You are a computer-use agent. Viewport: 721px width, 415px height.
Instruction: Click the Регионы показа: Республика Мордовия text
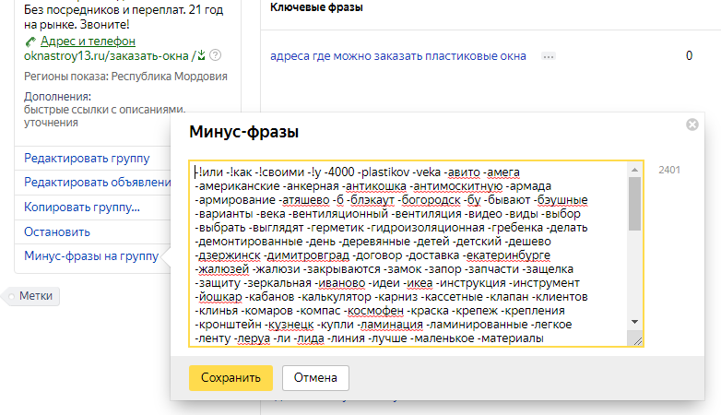(125, 77)
